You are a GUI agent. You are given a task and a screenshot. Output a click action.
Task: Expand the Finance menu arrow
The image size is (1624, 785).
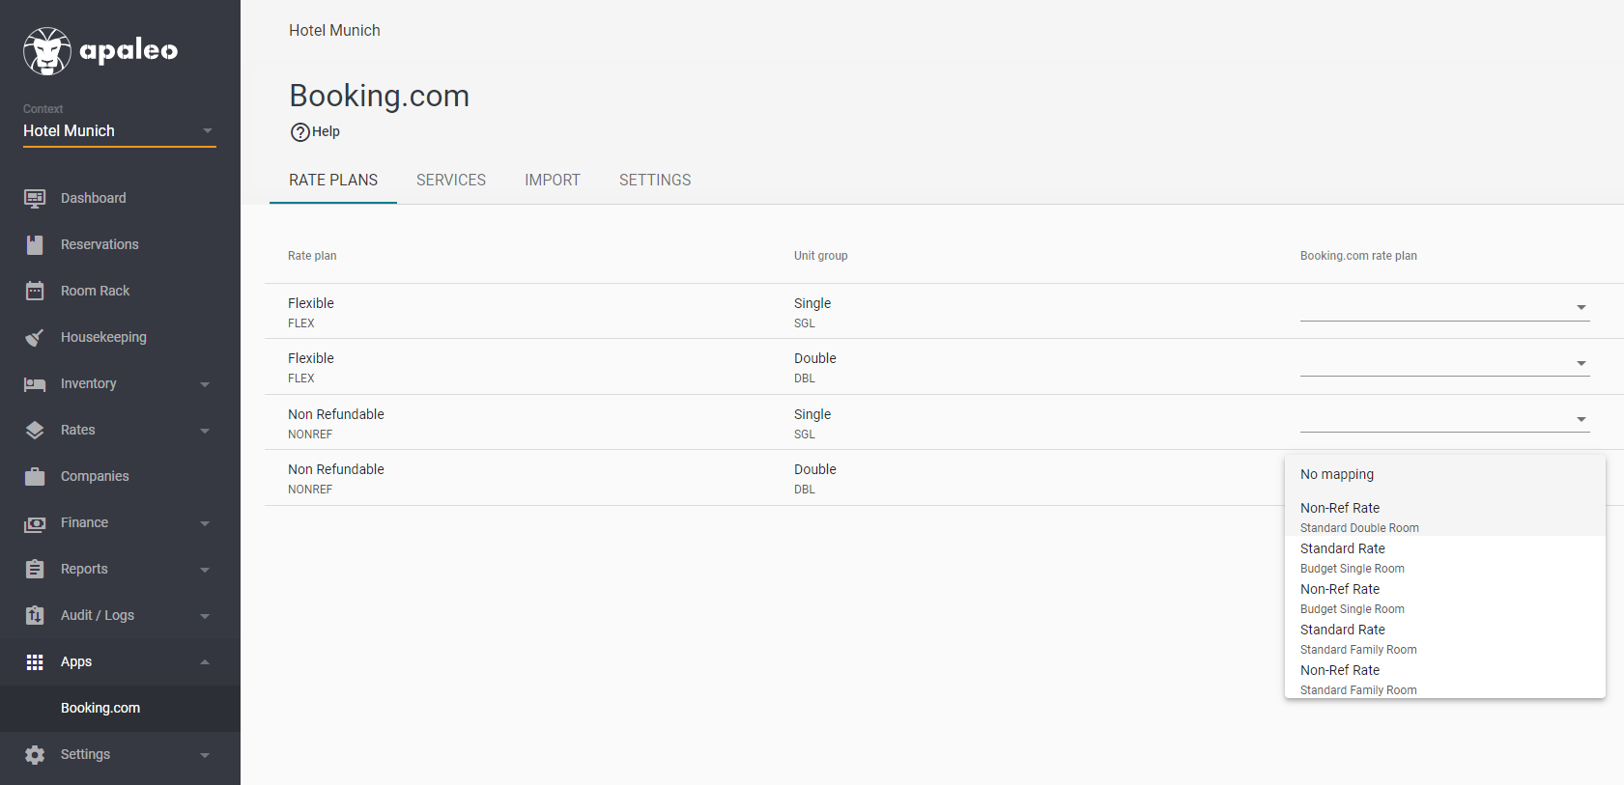[x=205, y=523]
